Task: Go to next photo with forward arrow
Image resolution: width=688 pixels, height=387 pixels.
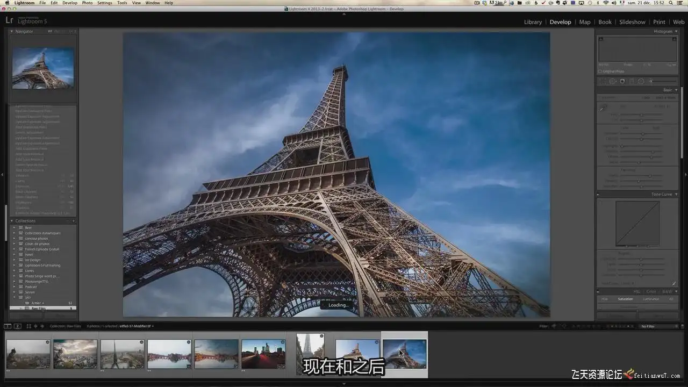Action: pos(42,326)
